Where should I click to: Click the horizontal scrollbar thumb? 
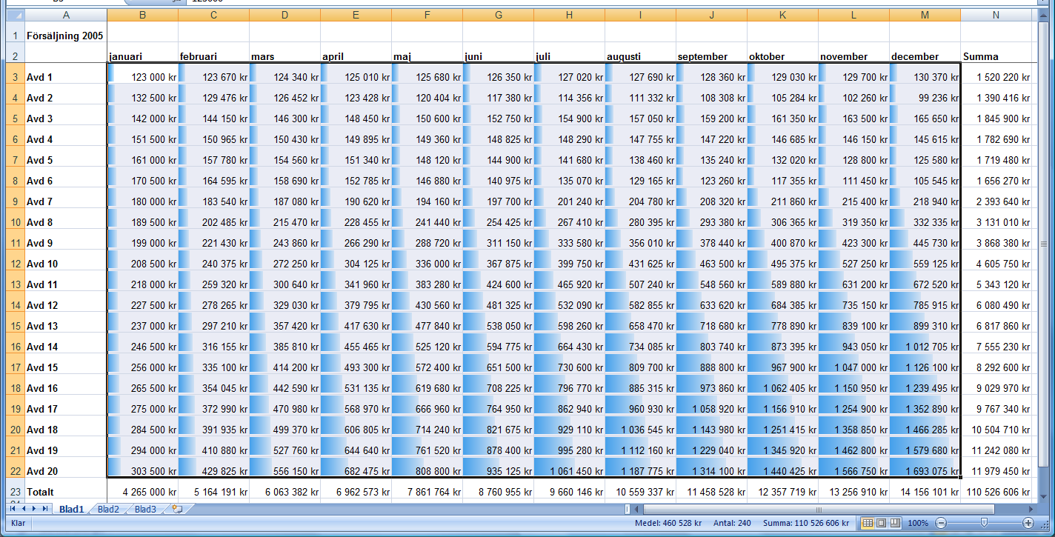pos(819,510)
